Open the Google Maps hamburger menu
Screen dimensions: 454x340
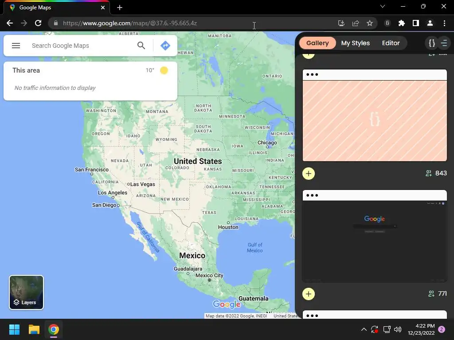(16, 46)
